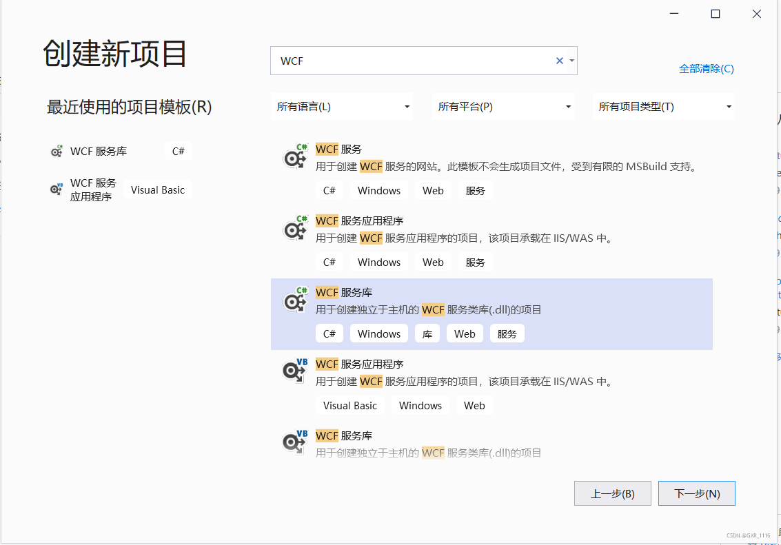
Task: Open the 所有平台(P) dropdown
Action: (503, 107)
